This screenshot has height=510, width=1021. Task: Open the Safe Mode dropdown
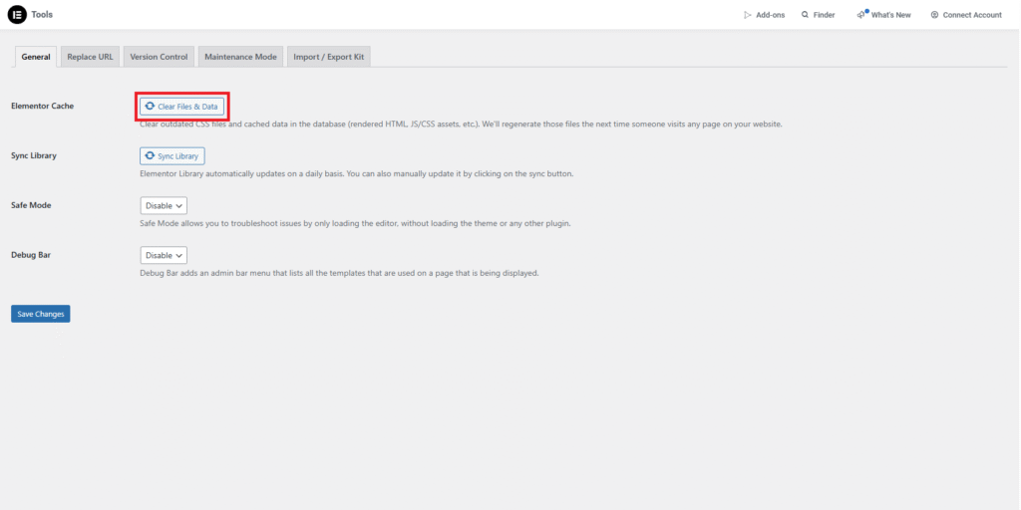click(x=164, y=205)
